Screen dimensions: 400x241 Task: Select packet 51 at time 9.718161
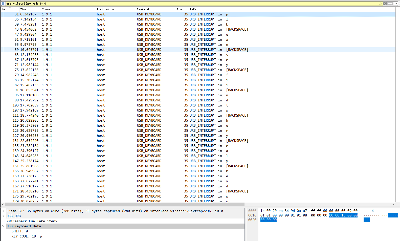[x=198, y=39]
